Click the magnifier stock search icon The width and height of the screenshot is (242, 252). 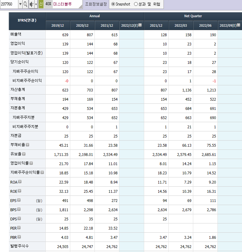click(x=25, y=4)
